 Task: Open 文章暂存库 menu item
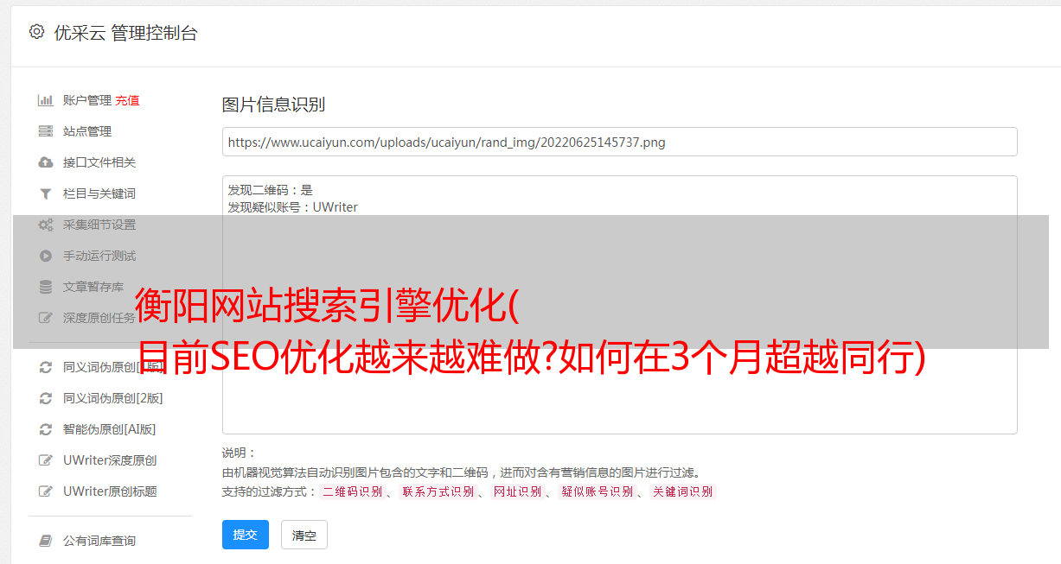(x=93, y=287)
